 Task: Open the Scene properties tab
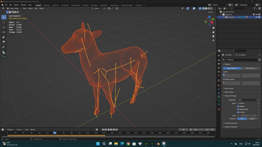coord(219,72)
